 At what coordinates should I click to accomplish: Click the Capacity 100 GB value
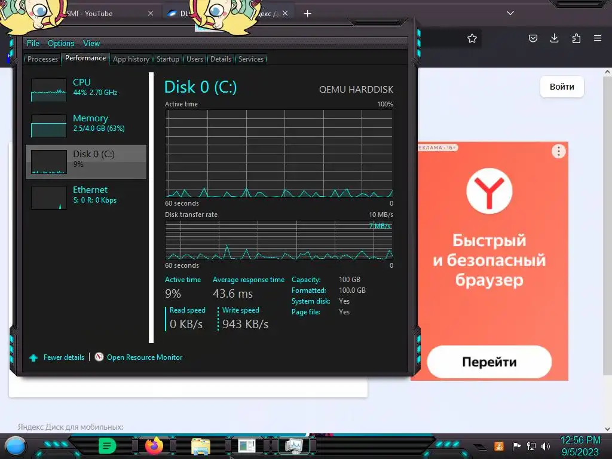point(349,280)
